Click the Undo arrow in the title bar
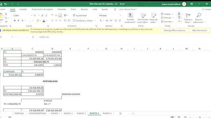The image size is (211, 118). [5, 4]
